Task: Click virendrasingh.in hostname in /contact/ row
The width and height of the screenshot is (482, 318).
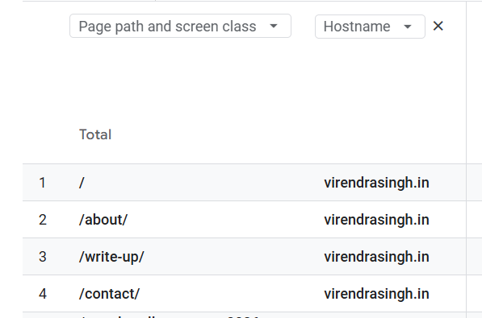Action: click(x=376, y=294)
